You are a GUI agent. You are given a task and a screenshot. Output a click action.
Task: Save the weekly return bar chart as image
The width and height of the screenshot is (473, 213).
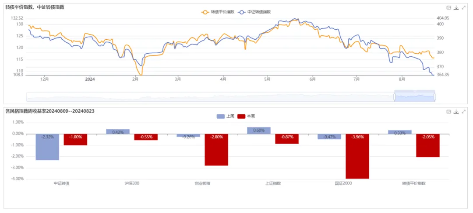tap(448, 112)
